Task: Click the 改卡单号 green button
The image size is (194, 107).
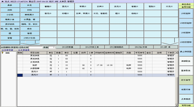Action: 186,80
